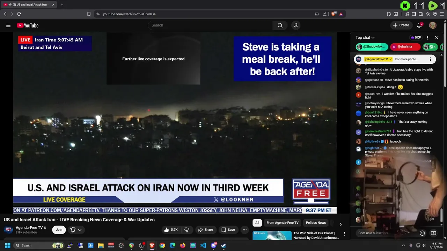Open Steam from the taskbar

click(x=223, y=245)
